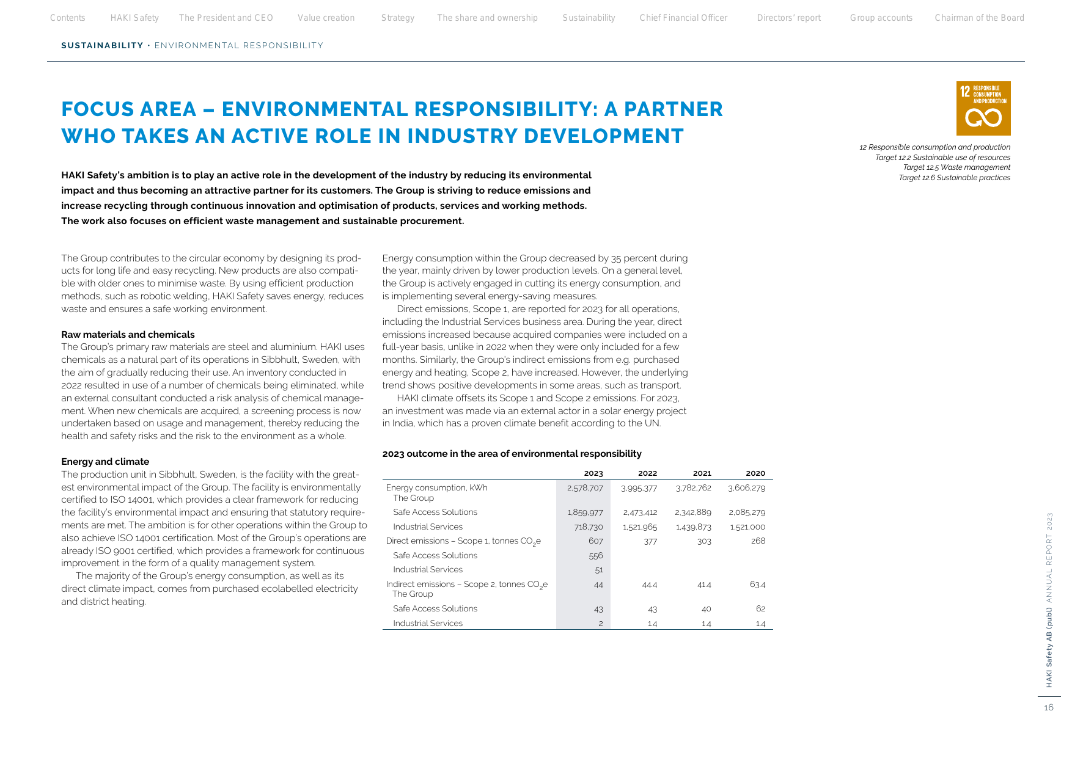Screen dimensions: 1072x758
Task: Click the 'Energy and climate' heading
Action: pos(105,462)
